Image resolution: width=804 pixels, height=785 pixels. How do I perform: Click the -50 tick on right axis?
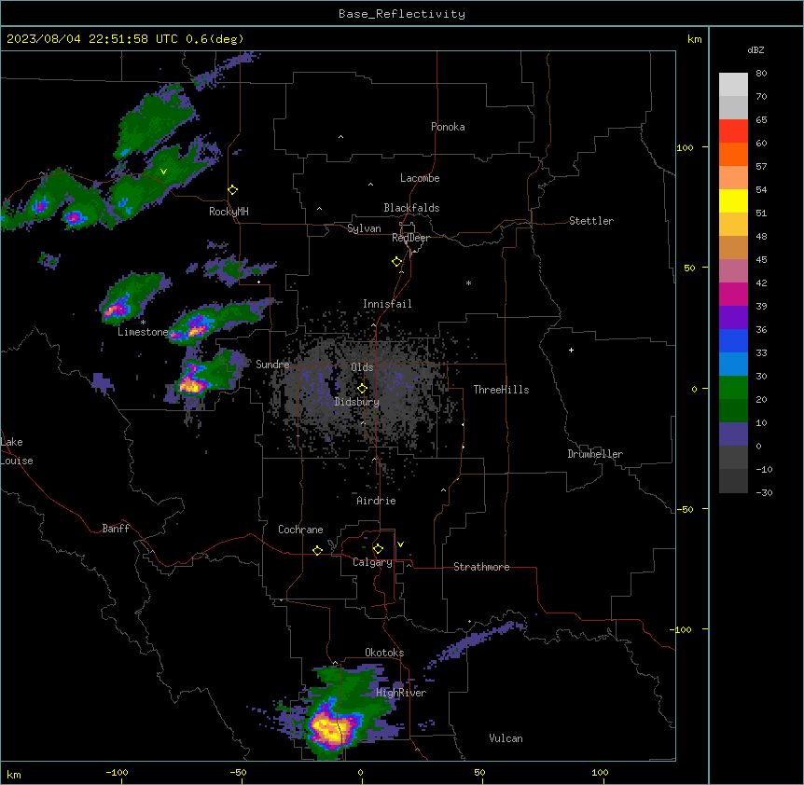click(685, 509)
